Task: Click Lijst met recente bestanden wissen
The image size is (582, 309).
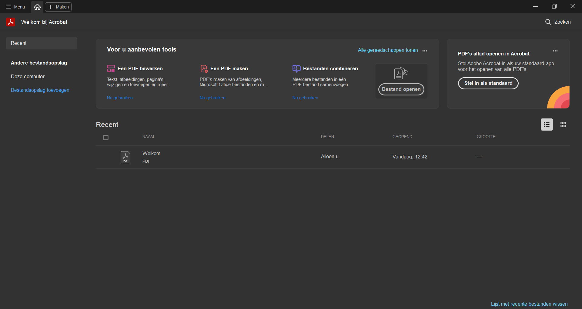Action: 529,304
